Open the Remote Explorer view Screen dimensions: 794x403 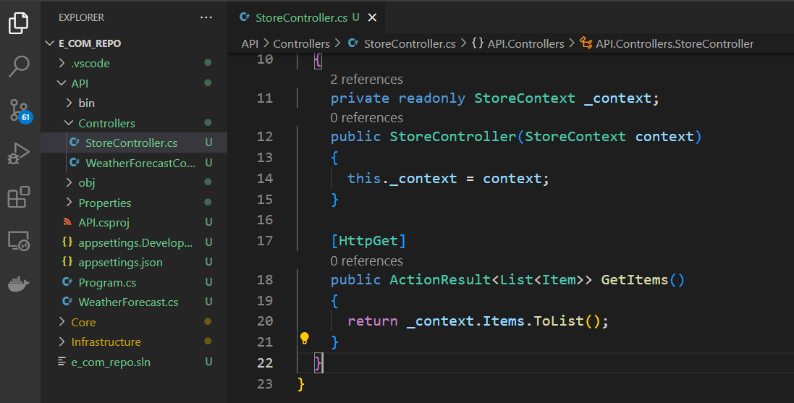[19, 241]
